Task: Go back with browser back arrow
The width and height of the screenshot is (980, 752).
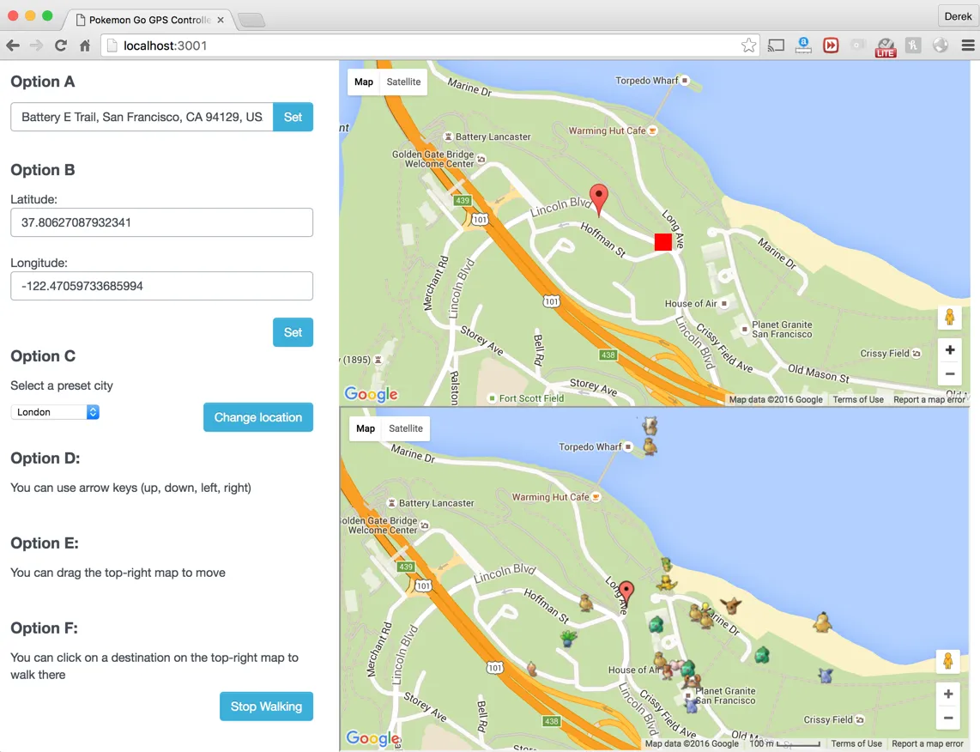Action: 13,45
